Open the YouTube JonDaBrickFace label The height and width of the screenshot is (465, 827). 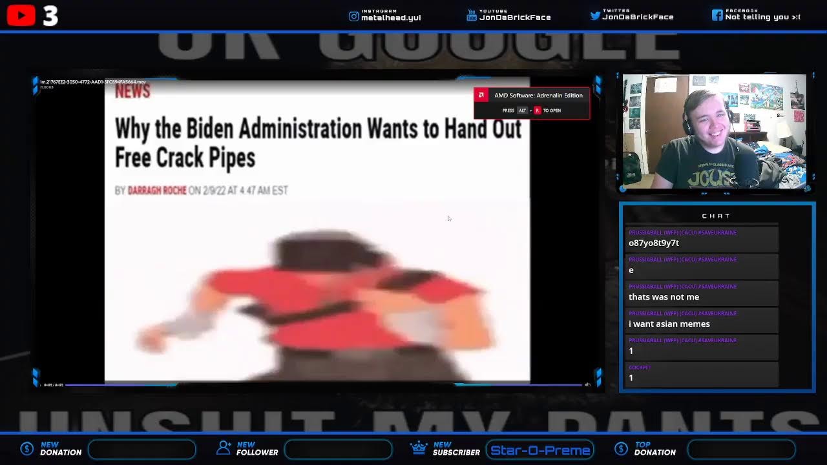pos(516,17)
